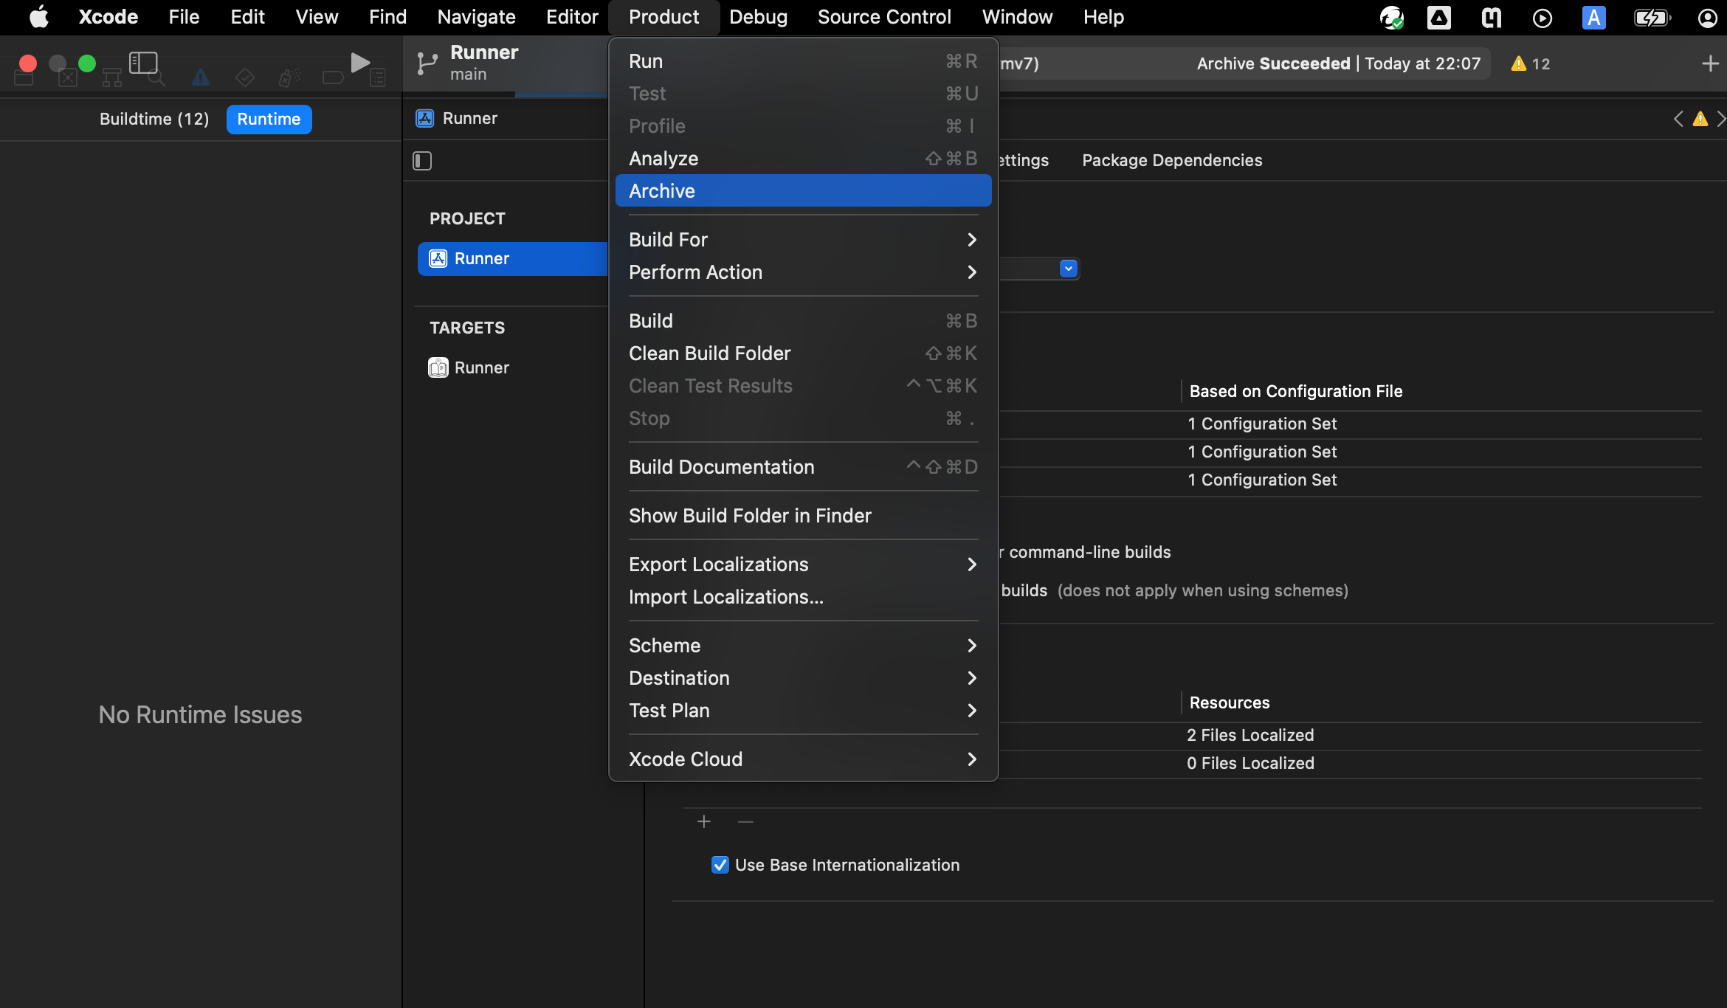The height and width of the screenshot is (1008, 1727).
Task: Choose Archive from the Product menu
Action: point(803,191)
